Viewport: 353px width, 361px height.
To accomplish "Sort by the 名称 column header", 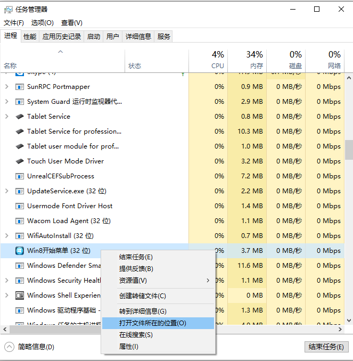I will point(63,61).
